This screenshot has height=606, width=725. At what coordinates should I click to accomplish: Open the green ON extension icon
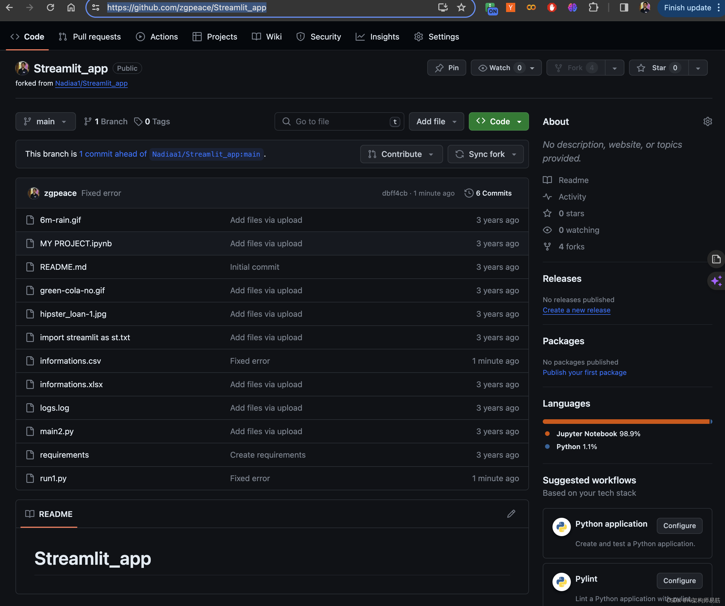coord(491,8)
